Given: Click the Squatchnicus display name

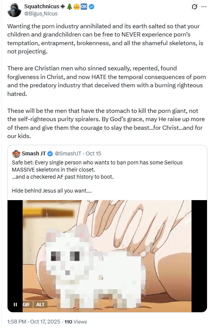Looking at the screenshot, I should pyautogui.click(x=42, y=6).
